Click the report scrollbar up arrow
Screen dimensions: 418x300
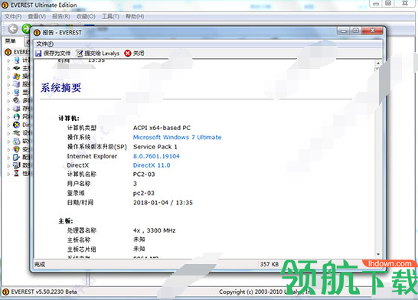378,64
